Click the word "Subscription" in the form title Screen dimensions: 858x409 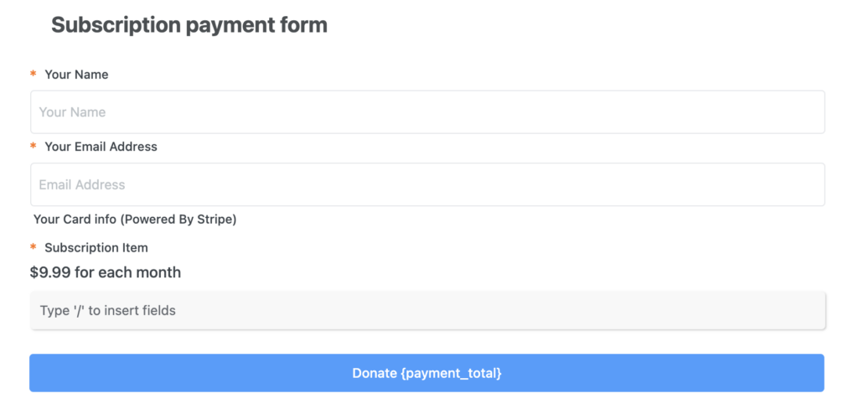pos(116,25)
